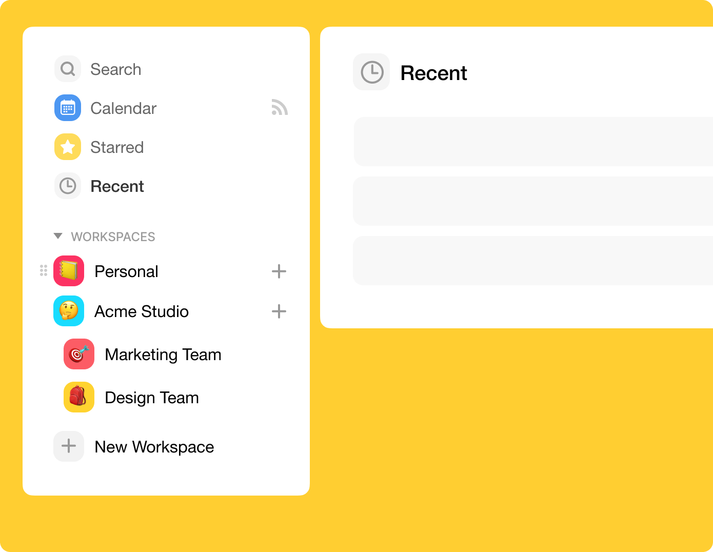This screenshot has height=552, width=713.
Task: Click the large clock icon in Recent header
Action: (x=372, y=72)
